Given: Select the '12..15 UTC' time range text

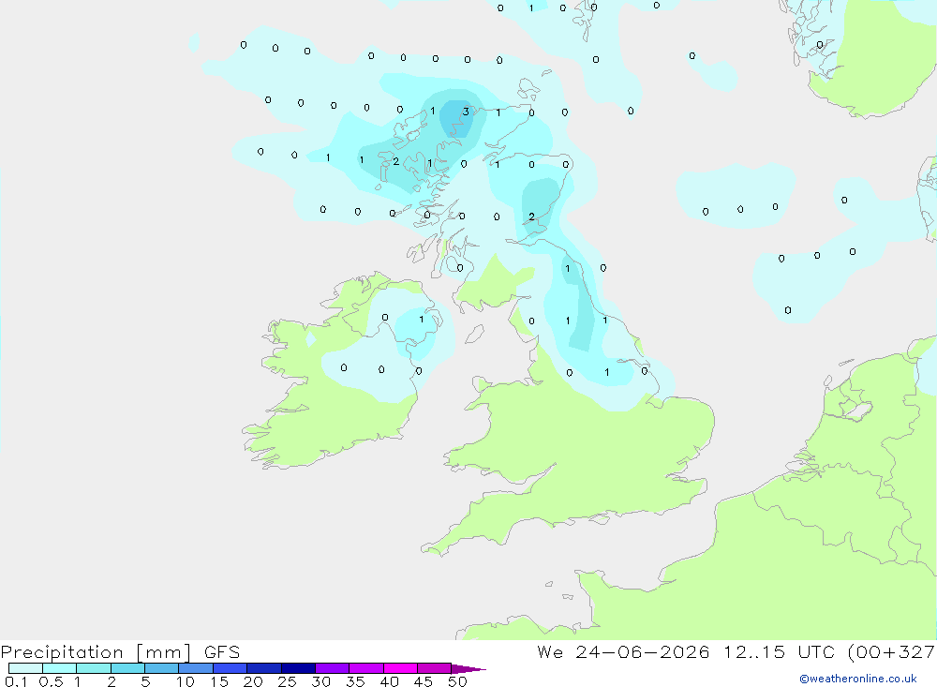Looking at the screenshot, I should point(779,652).
